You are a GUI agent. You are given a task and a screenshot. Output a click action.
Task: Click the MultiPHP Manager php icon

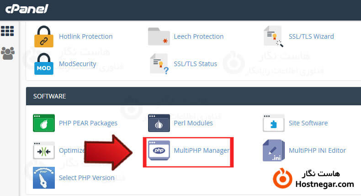pyautogui.click(x=159, y=150)
